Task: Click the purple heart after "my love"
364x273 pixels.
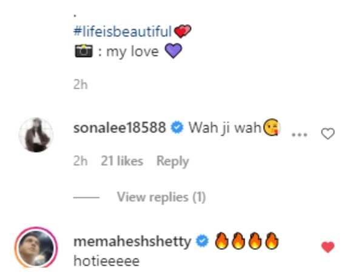Action: tap(173, 52)
